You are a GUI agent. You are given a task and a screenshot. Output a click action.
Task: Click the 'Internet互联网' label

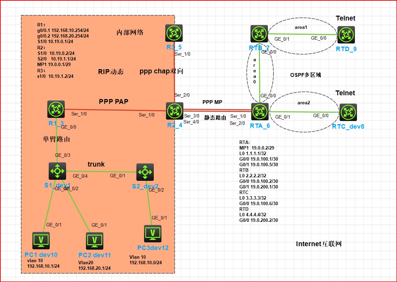coord(319,244)
